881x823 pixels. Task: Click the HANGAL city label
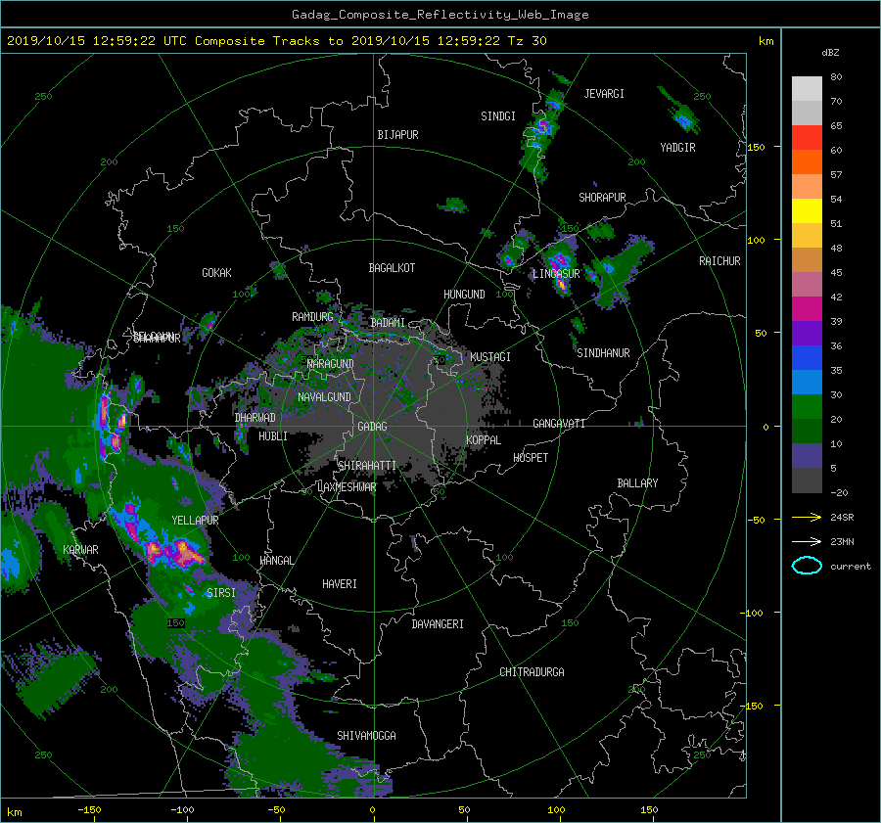coord(276,561)
